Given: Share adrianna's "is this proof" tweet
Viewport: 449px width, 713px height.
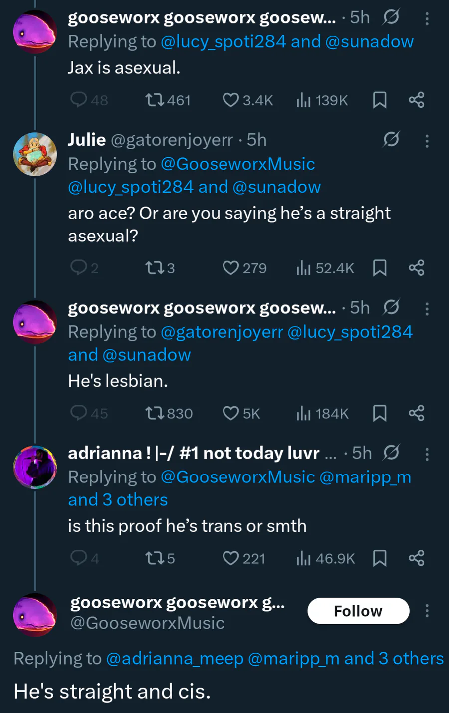Looking at the screenshot, I should [x=416, y=558].
